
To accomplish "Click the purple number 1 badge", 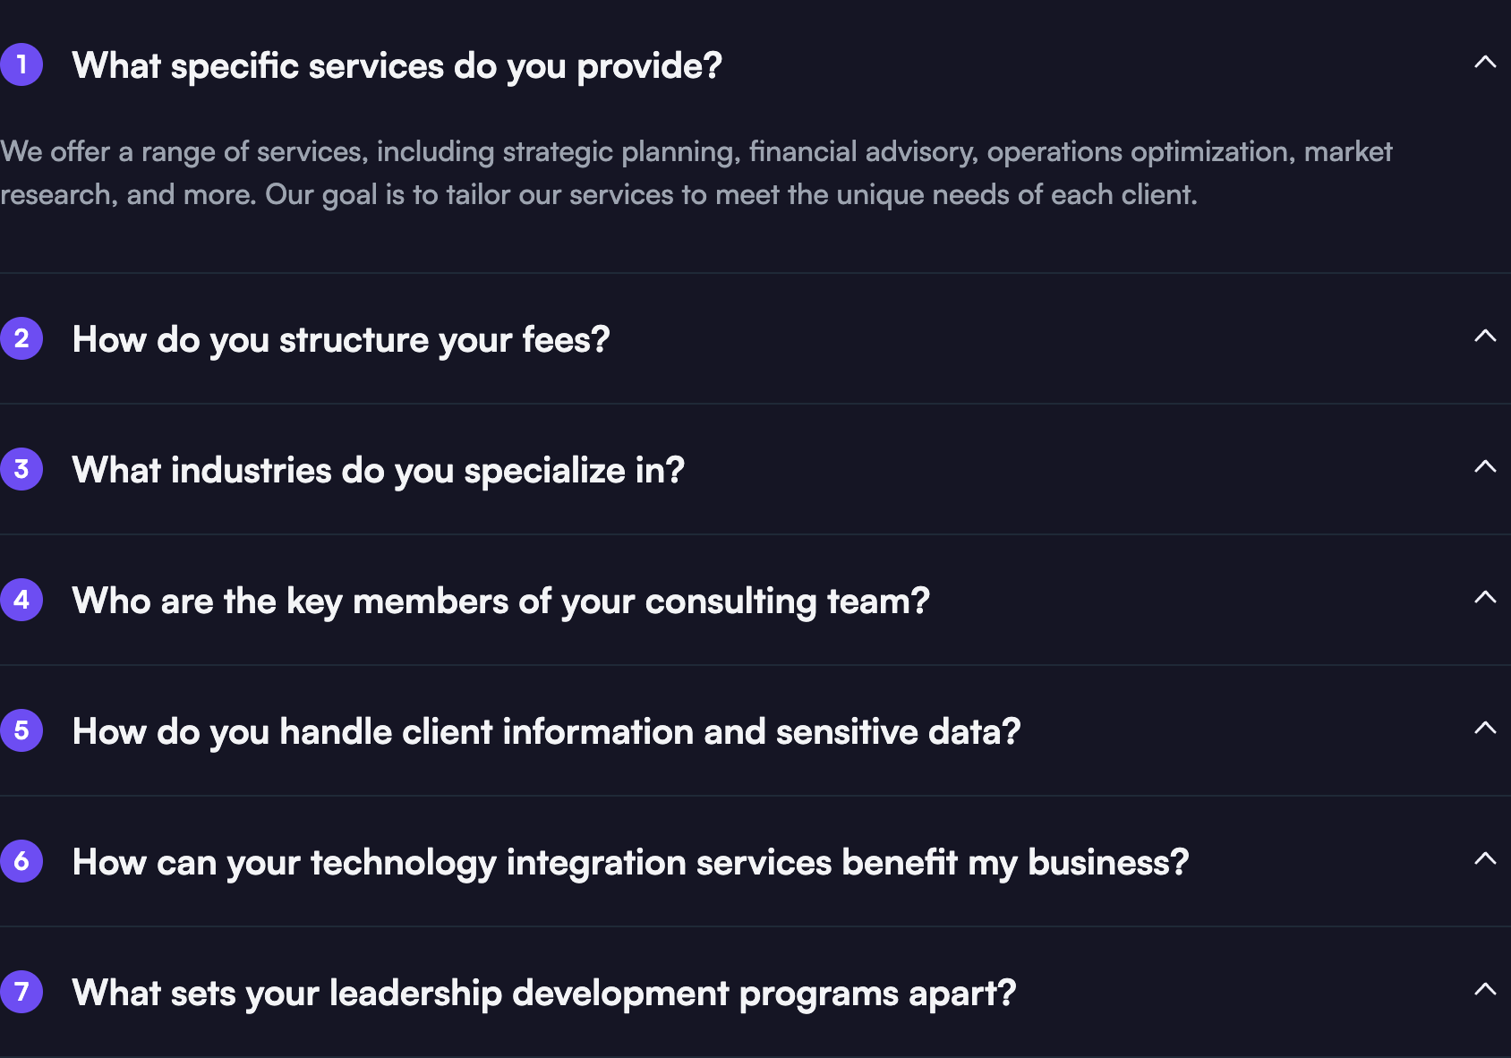I will (21, 64).
